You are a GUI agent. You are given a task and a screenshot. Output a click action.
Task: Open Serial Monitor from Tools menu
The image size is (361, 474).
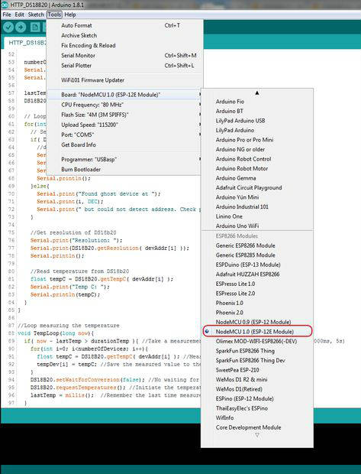pyautogui.click(x=124, y=55)
